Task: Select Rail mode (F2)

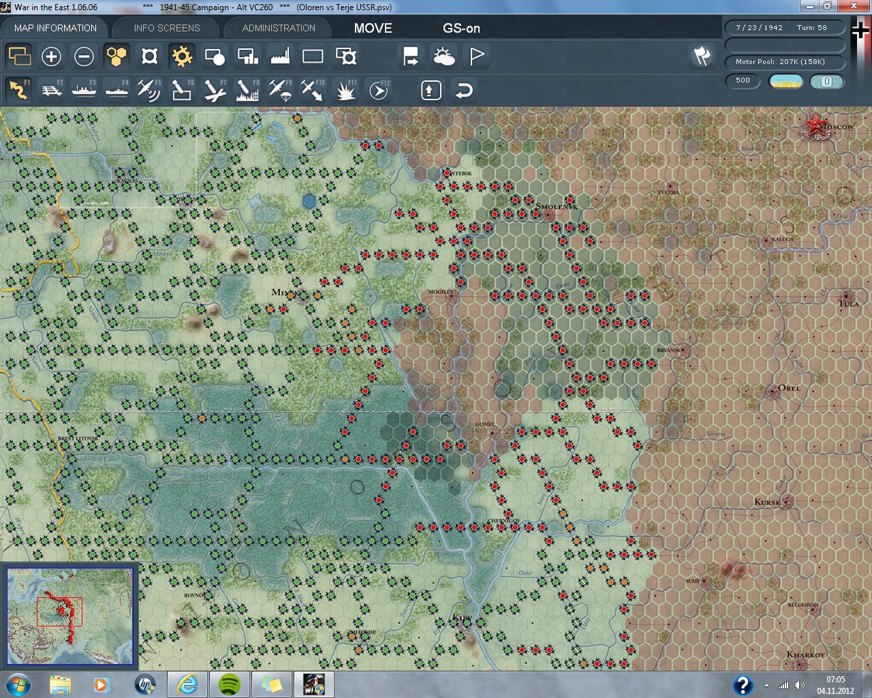Action: pyautogui.click(x=51, y=89)
